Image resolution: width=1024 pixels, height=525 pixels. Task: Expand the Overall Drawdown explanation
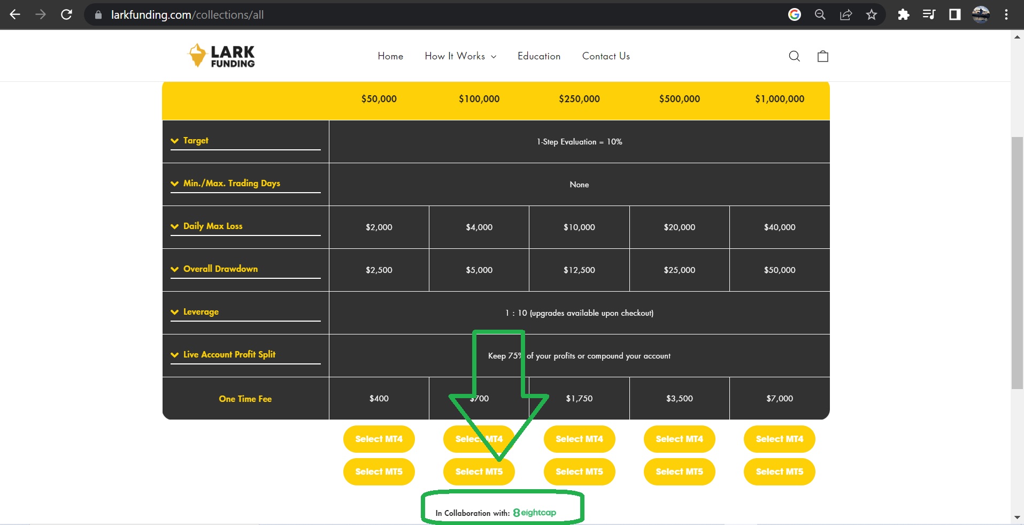220,269
